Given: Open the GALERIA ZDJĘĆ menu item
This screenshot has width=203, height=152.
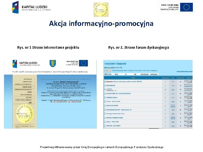Looking at the screenshot, I should coord(27,87).
